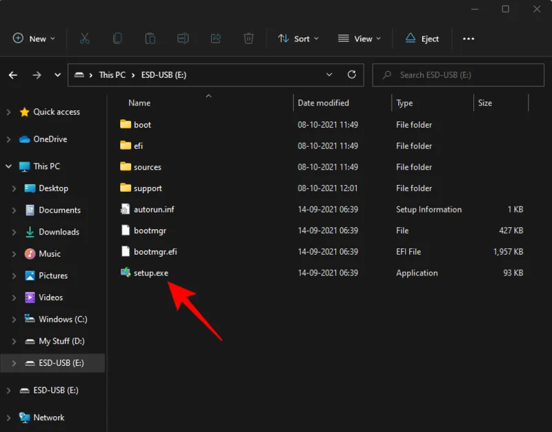Open the See more (...) toolbar menu
552x432 pixels.
click(469, 39)
